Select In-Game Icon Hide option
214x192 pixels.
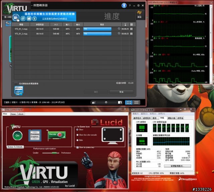[77, 140]
